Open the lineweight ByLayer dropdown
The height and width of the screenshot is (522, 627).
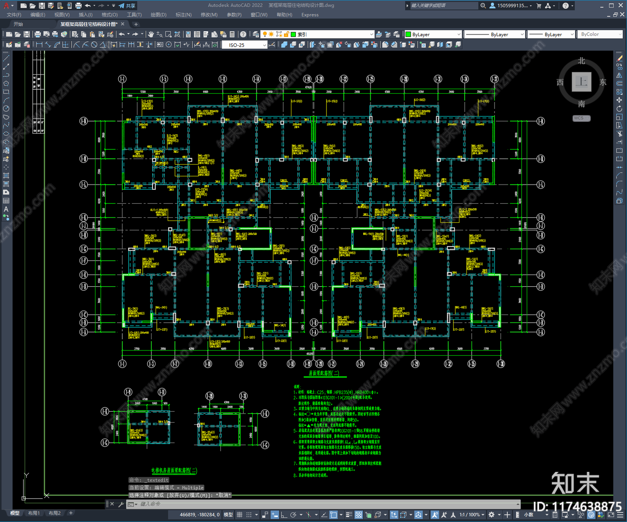(551, 34)
